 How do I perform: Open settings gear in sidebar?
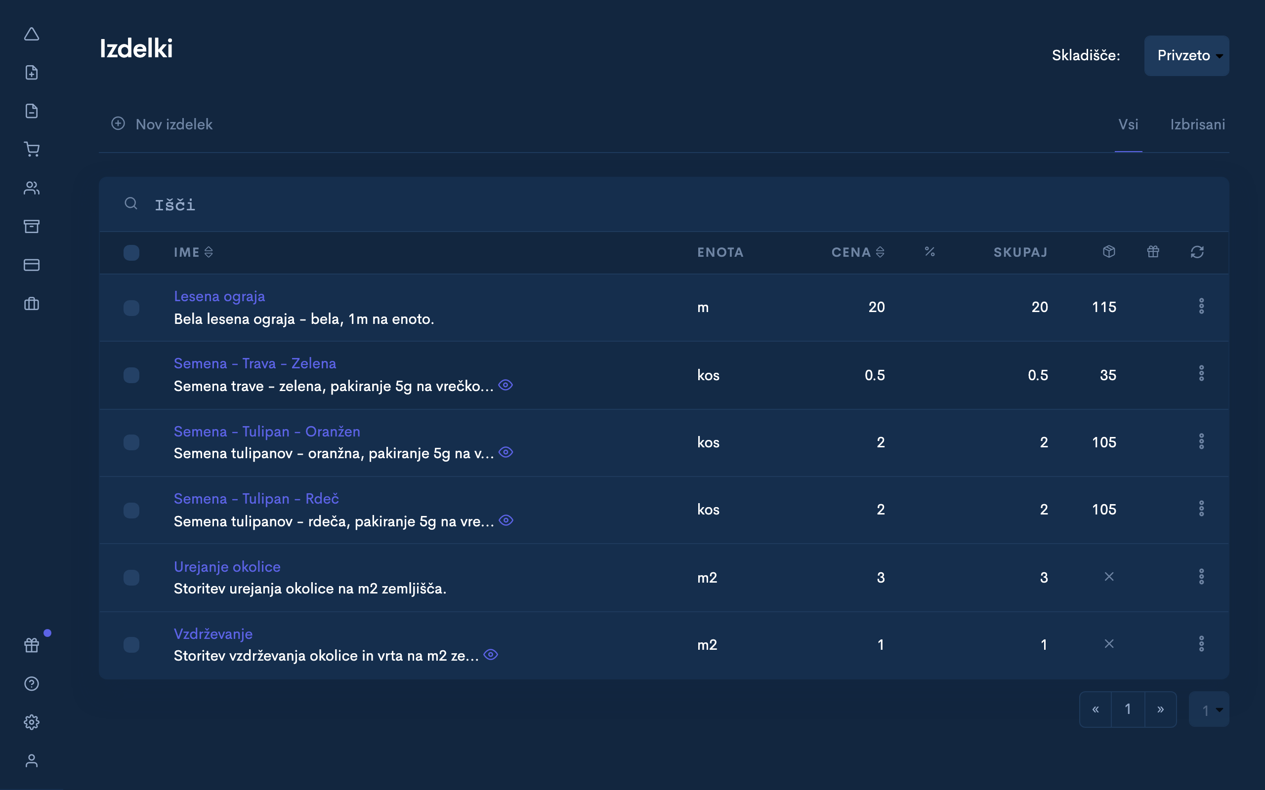[x=32, y=722]
